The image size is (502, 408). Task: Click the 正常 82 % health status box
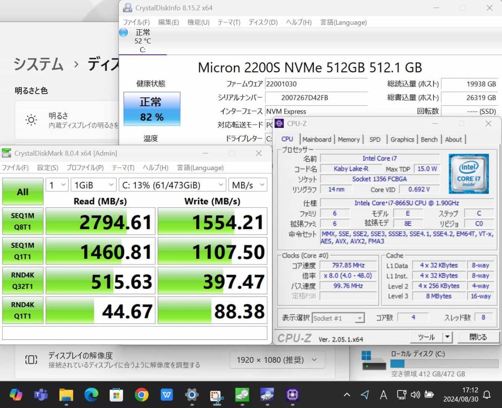(152, 109)
